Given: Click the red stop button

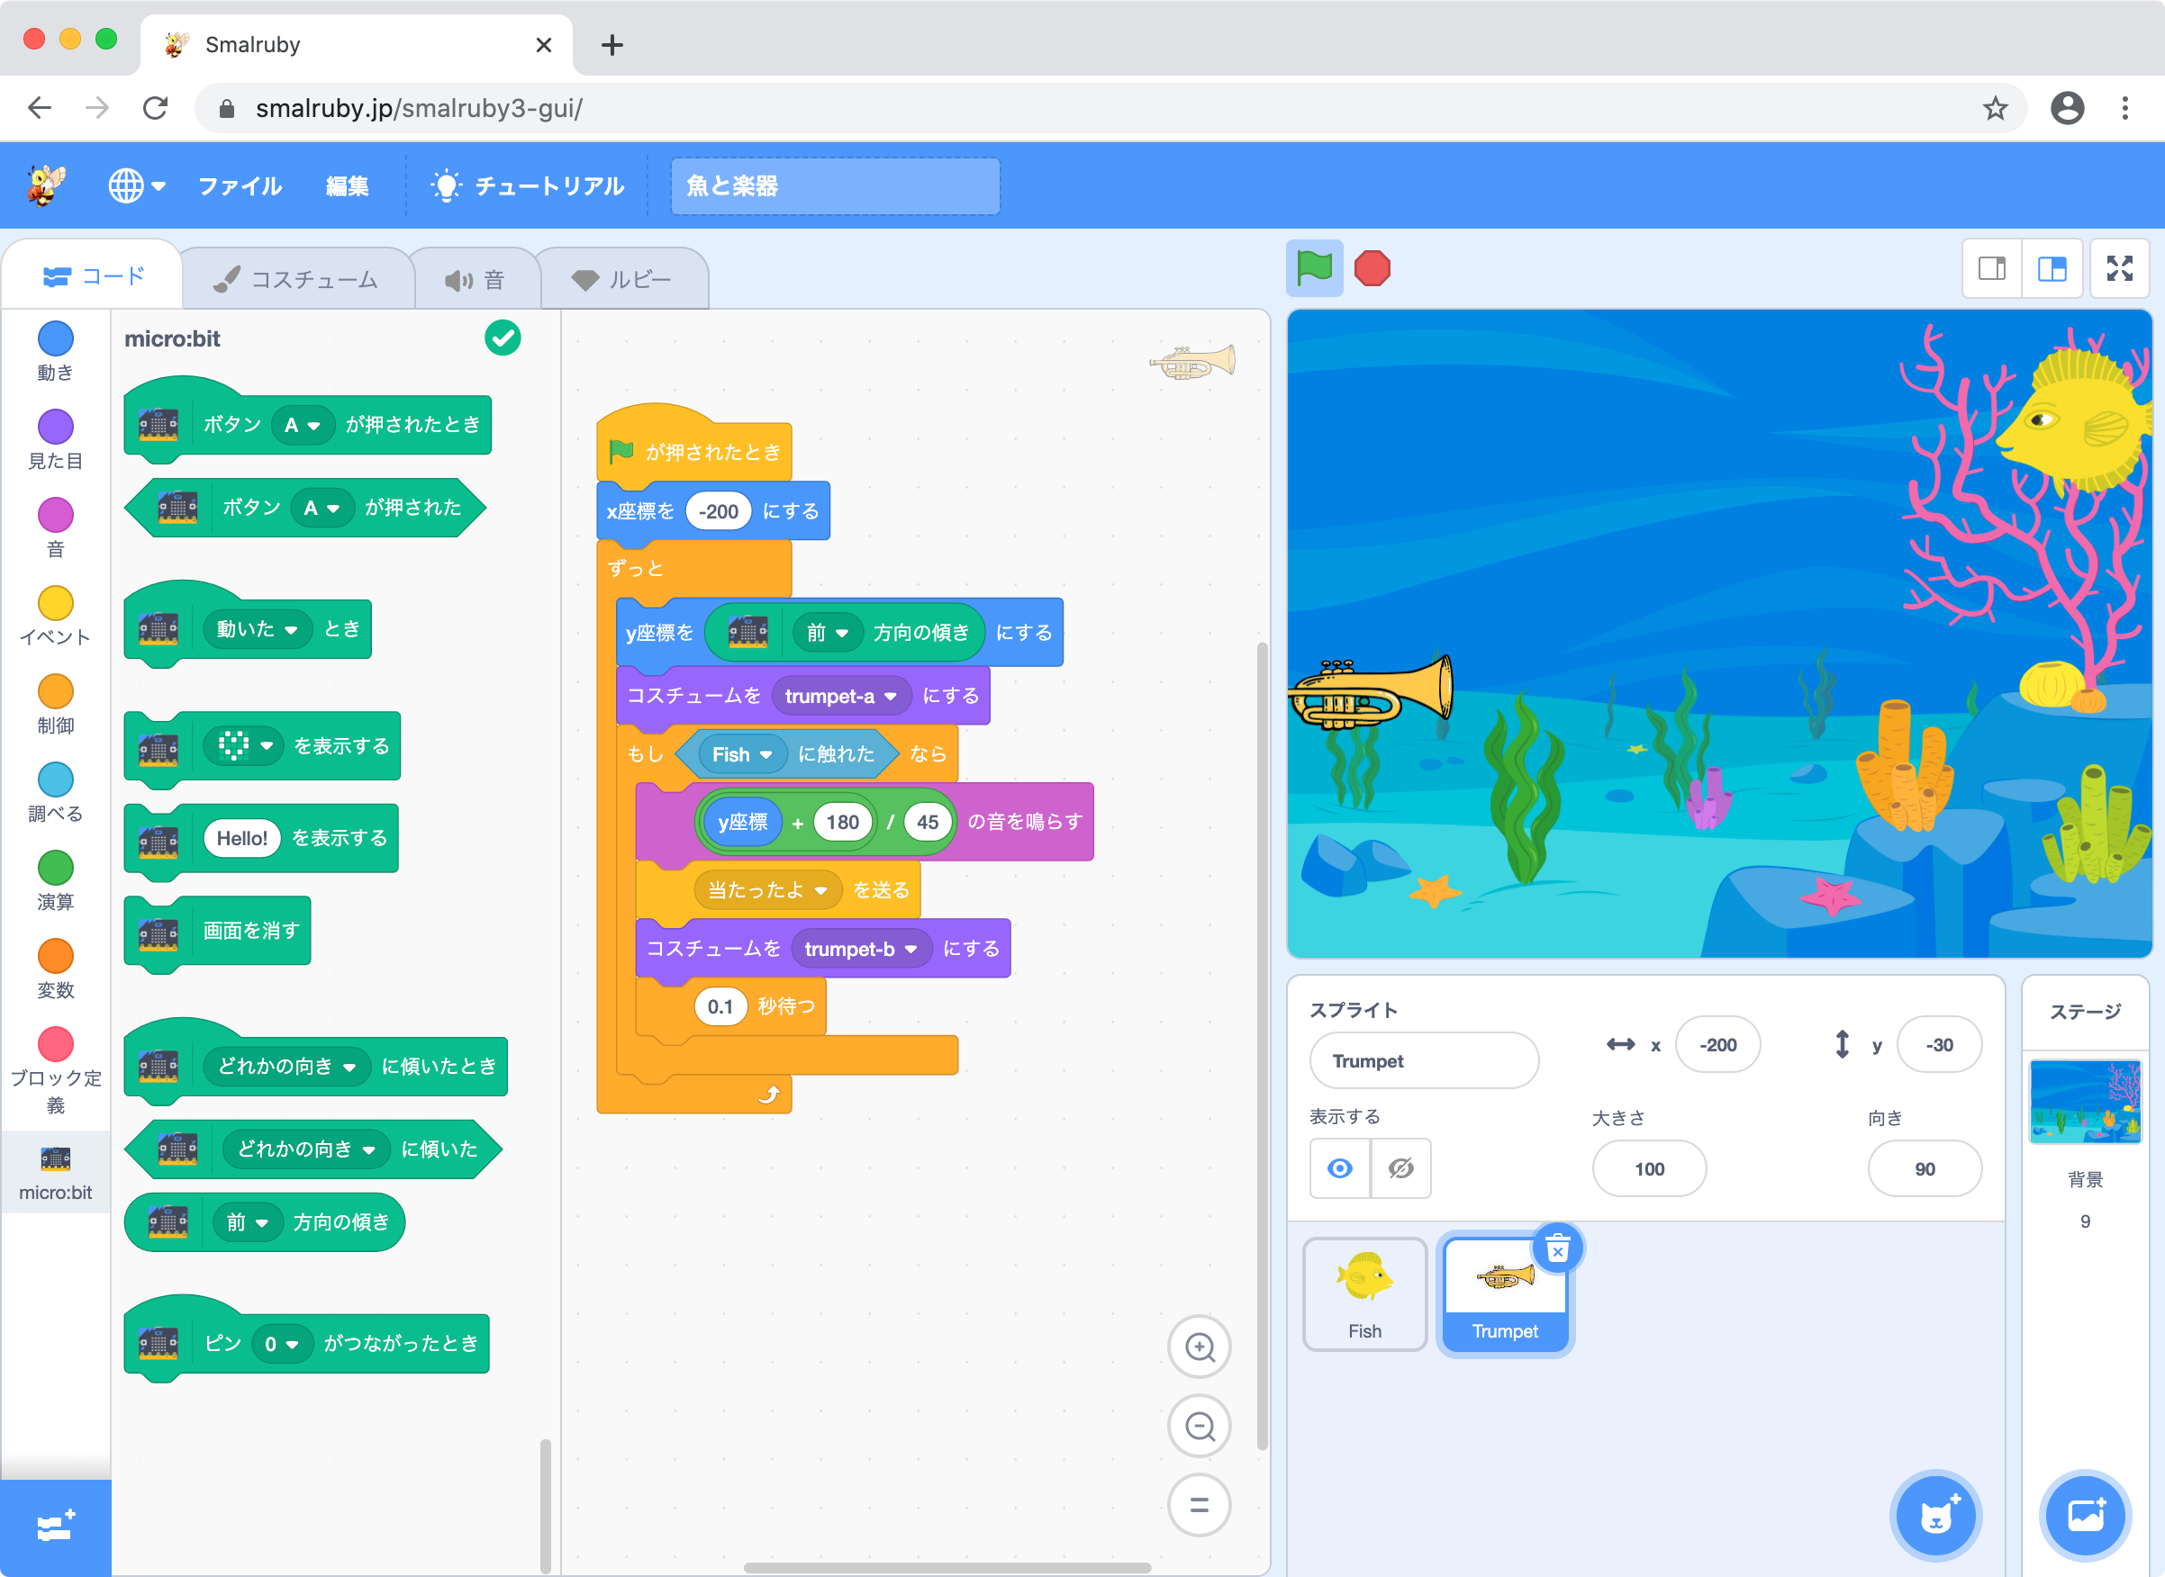Looking at the screenshot, I should pos(1372,268).
